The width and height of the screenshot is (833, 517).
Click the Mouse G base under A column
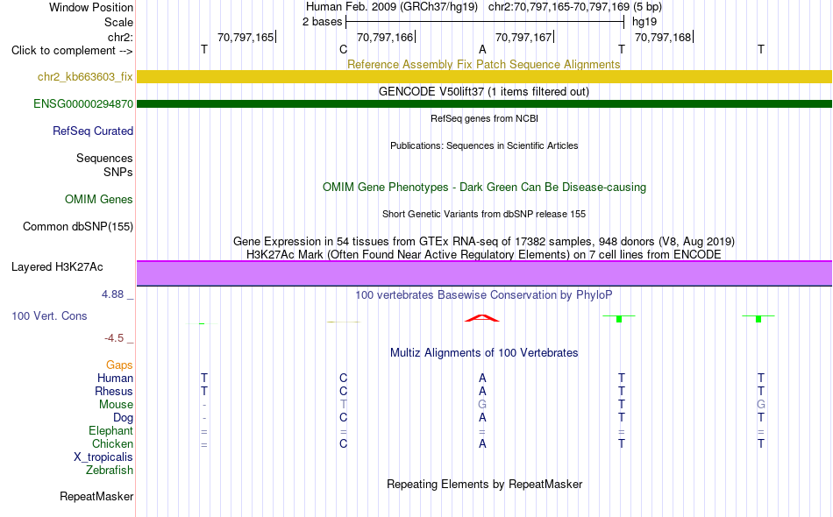click(x=482, y=405)
